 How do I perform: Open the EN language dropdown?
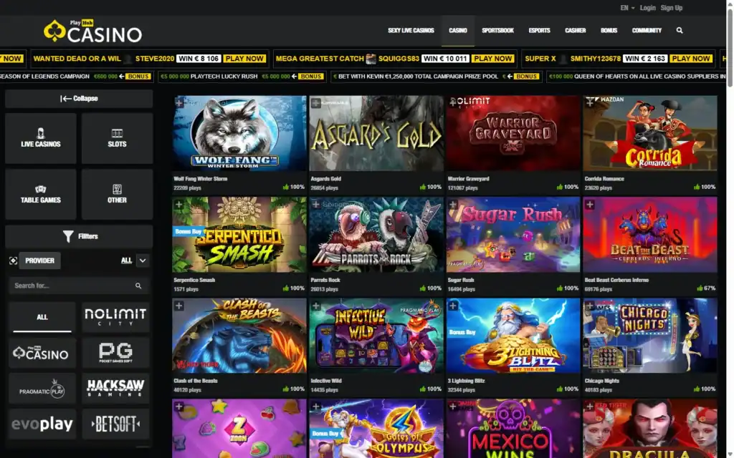point(627,8)
